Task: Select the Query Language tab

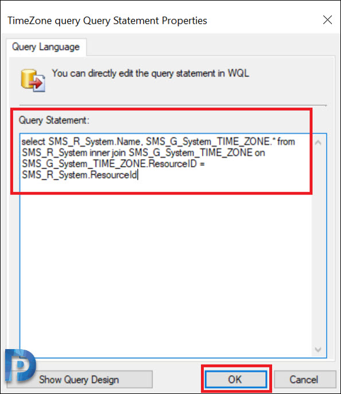Action: (x=46, y=47)
